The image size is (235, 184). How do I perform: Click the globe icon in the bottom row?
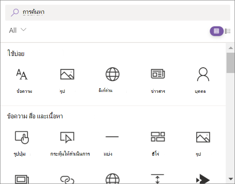[112, 179]
